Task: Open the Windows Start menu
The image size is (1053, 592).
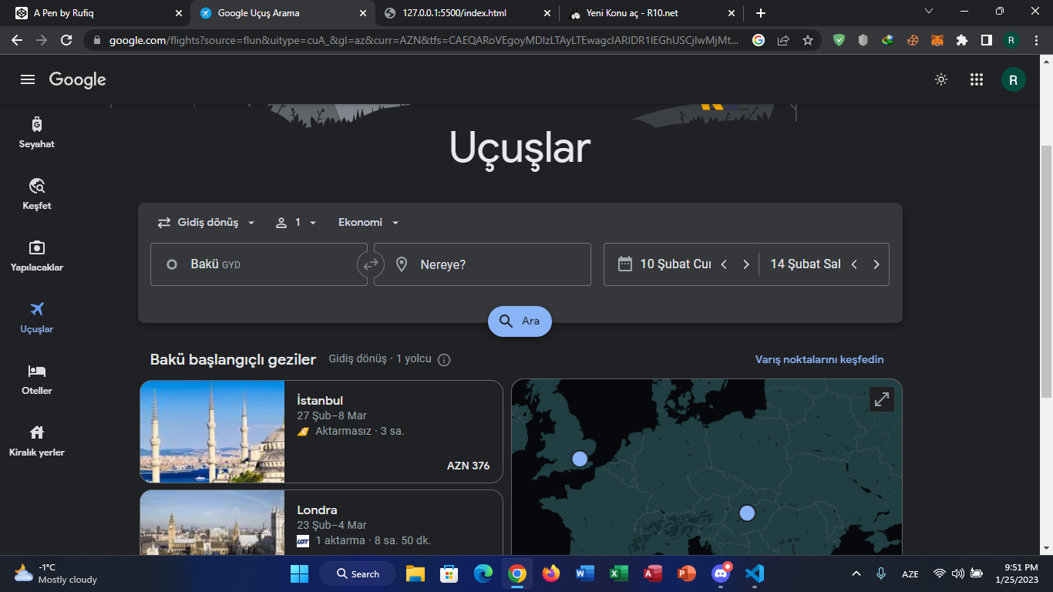Action: click(299, 573)
